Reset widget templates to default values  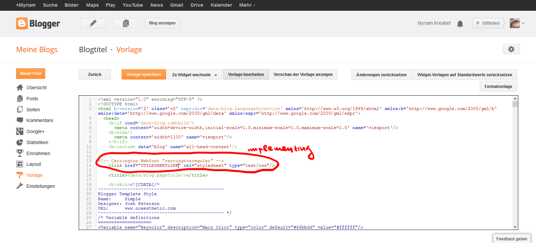[x=465, y=75]
